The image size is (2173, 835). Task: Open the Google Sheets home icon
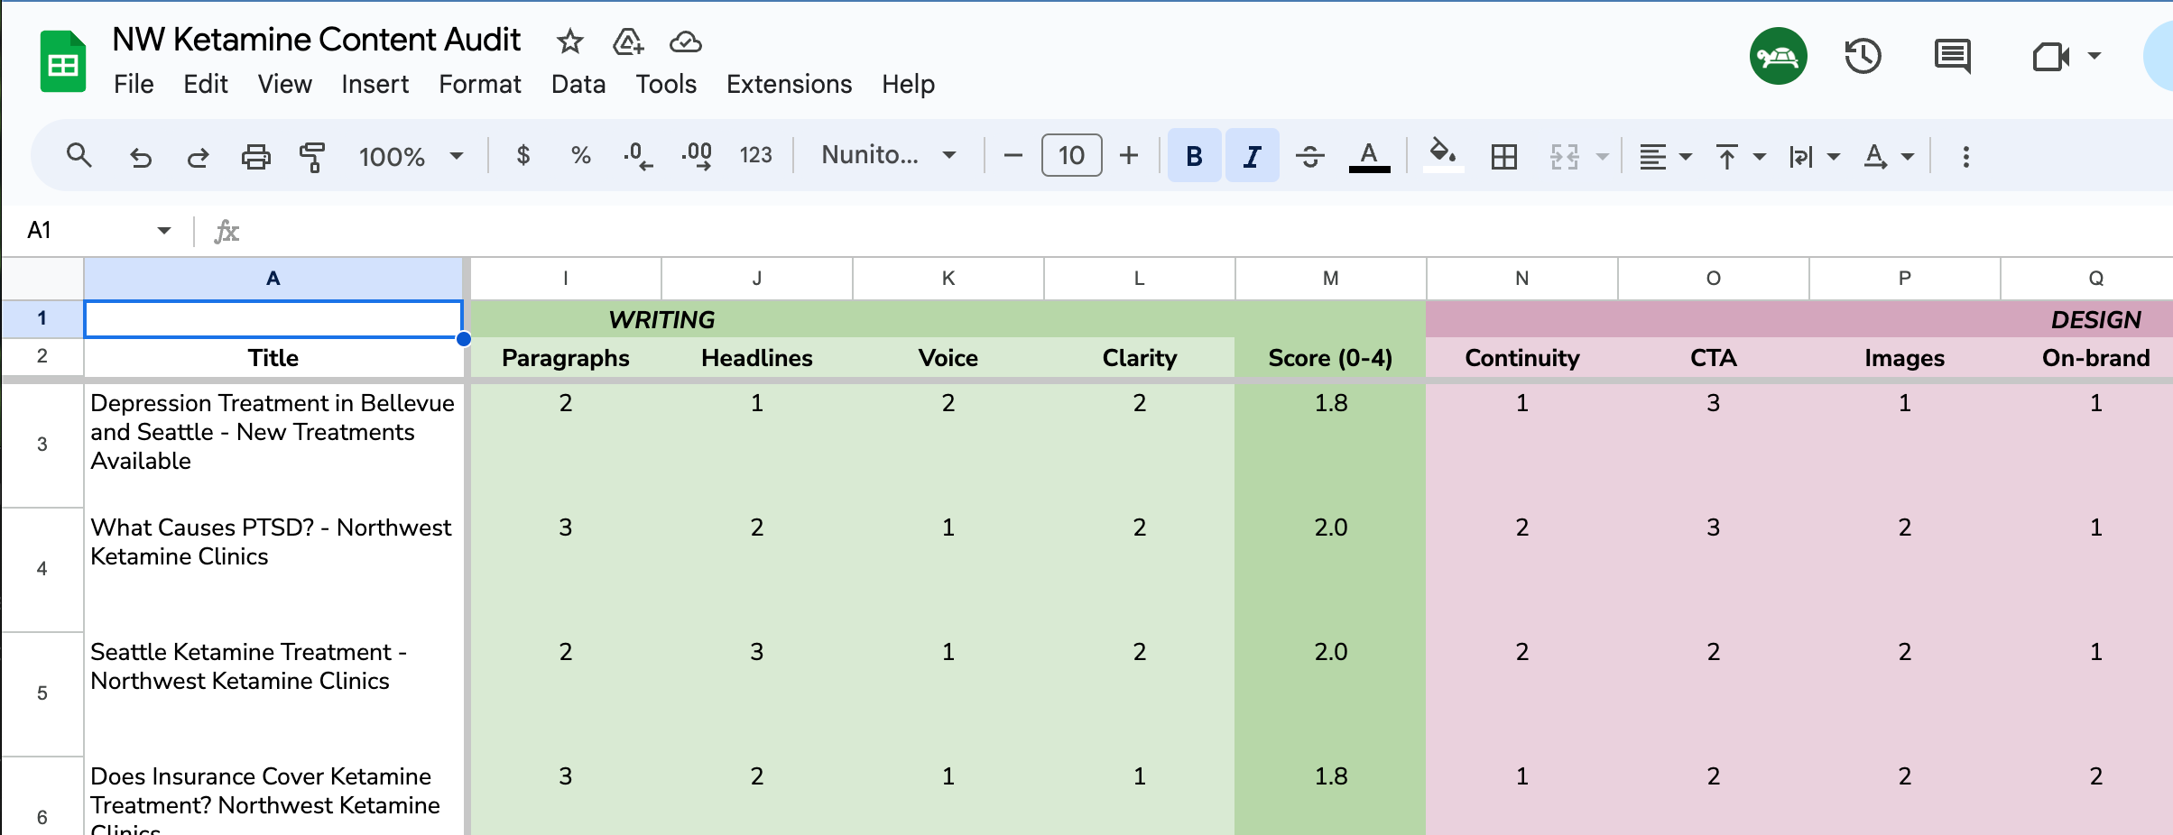(x=63, y=61)
